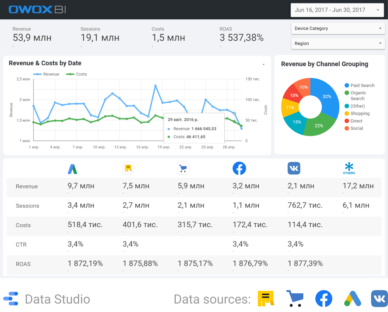The height and width of the screenshot is (312, 388).
Task: Click the shopping cart icon in table header
Action: coord(183,169)
